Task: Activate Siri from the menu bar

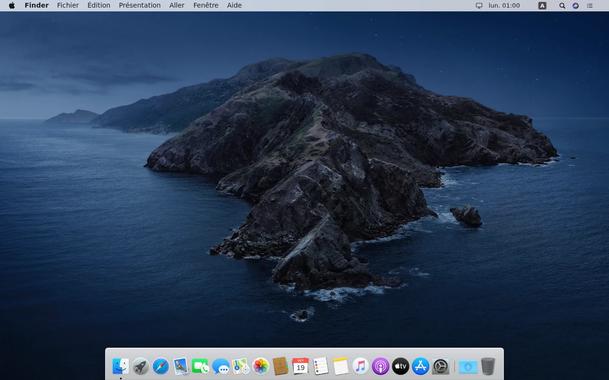Action: [576, 6]
